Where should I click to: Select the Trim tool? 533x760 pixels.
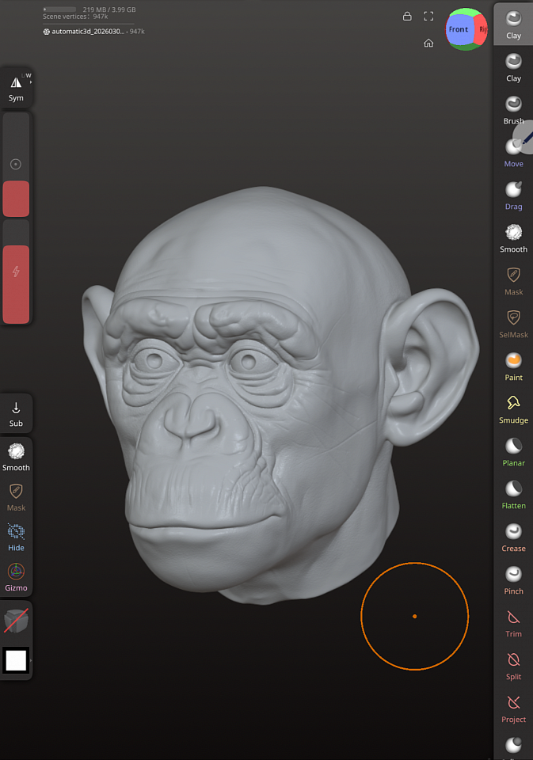click(x=513, y=622)
